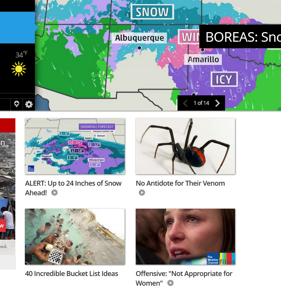Click the blue selected location tab
Image resolution: width=281 pixels, height=286 pixels.
tap(18, 28)
